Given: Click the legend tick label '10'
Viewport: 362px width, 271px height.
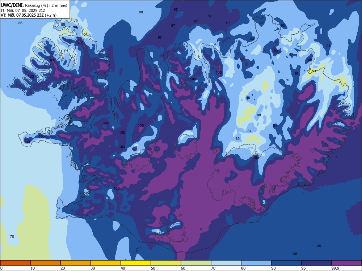Looking at the screenshot, I should tap(33, 268).
